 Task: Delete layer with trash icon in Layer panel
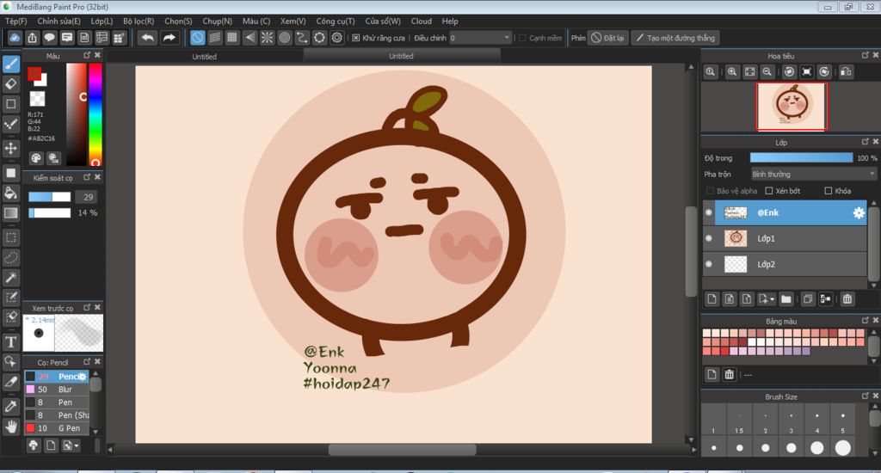tap(847, 299)
